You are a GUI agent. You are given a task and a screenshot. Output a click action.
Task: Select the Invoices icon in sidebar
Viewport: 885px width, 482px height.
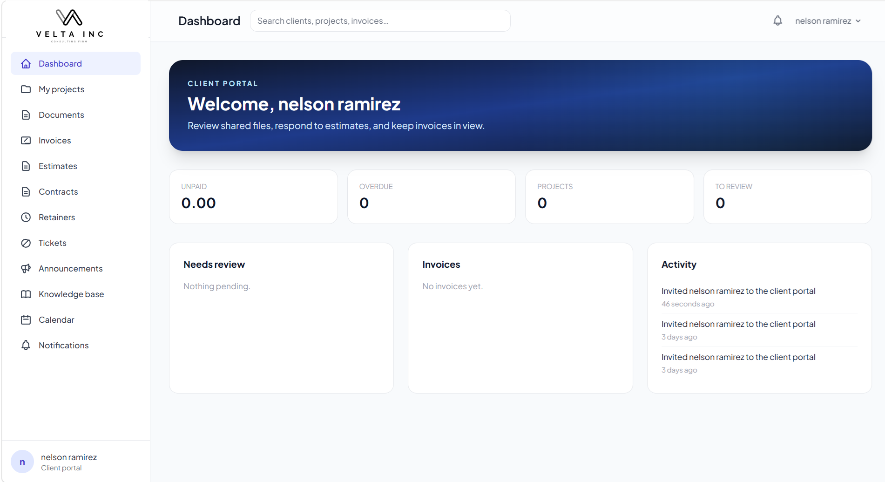point(26,140)
